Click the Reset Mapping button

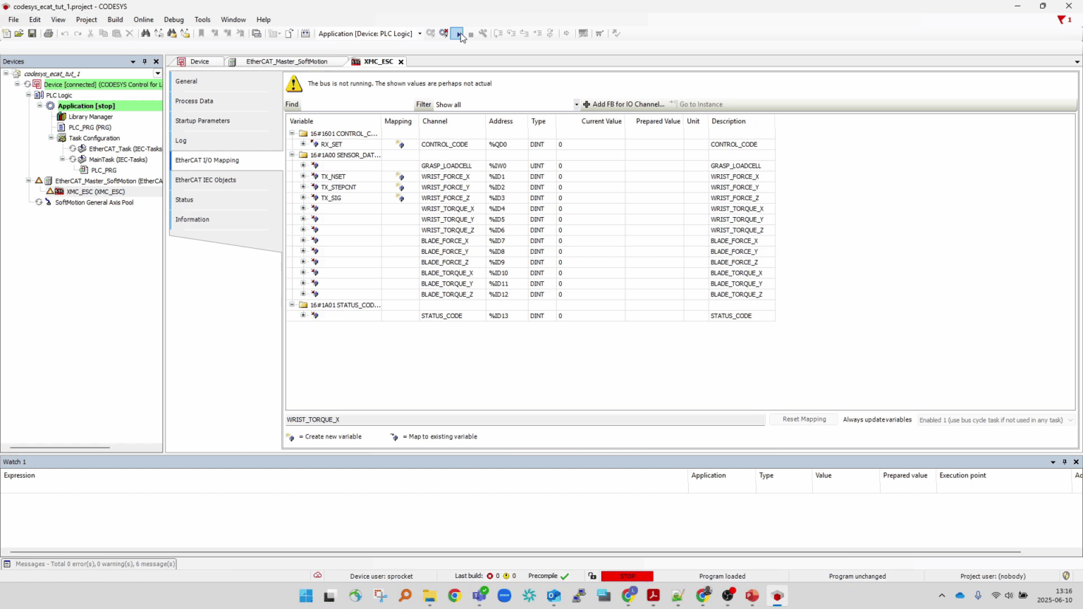pos(804,419)
